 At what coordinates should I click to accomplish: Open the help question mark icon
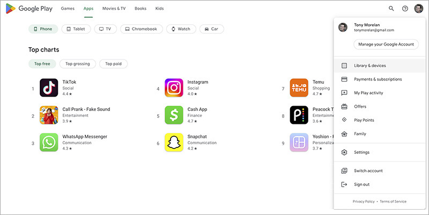(x=405, y=9)
